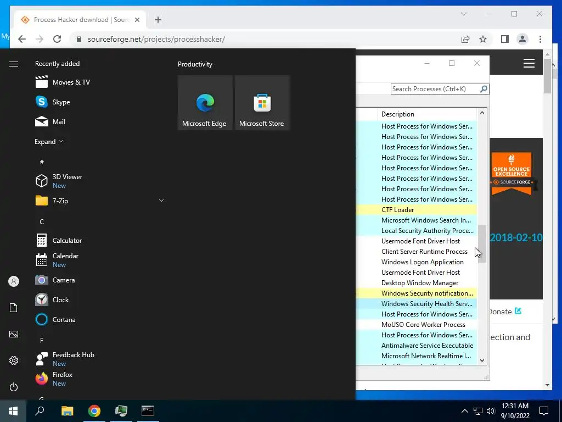Screen dimensions: 562x422
Task: Open a new Chrome tab
Action: point(158,20)
